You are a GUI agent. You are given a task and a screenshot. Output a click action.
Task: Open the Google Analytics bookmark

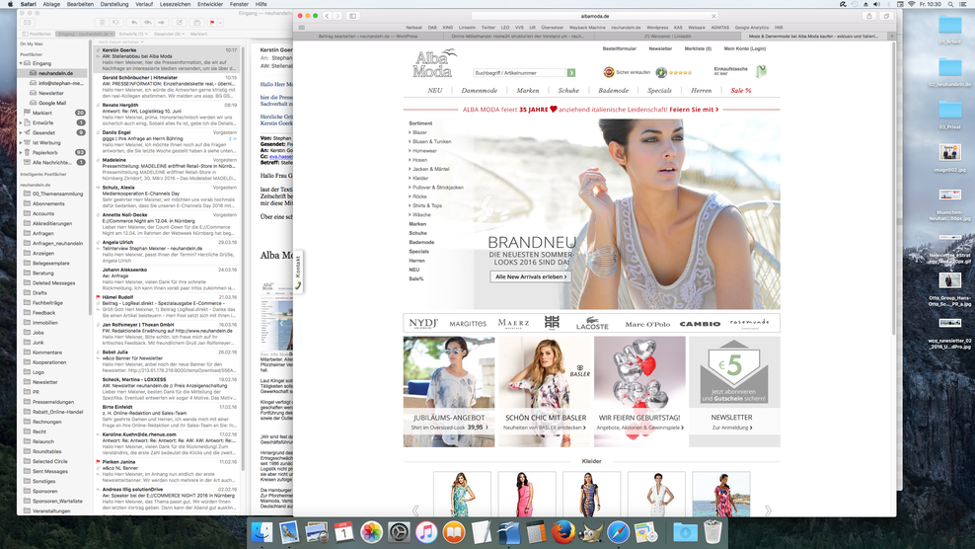coord(751,28)
